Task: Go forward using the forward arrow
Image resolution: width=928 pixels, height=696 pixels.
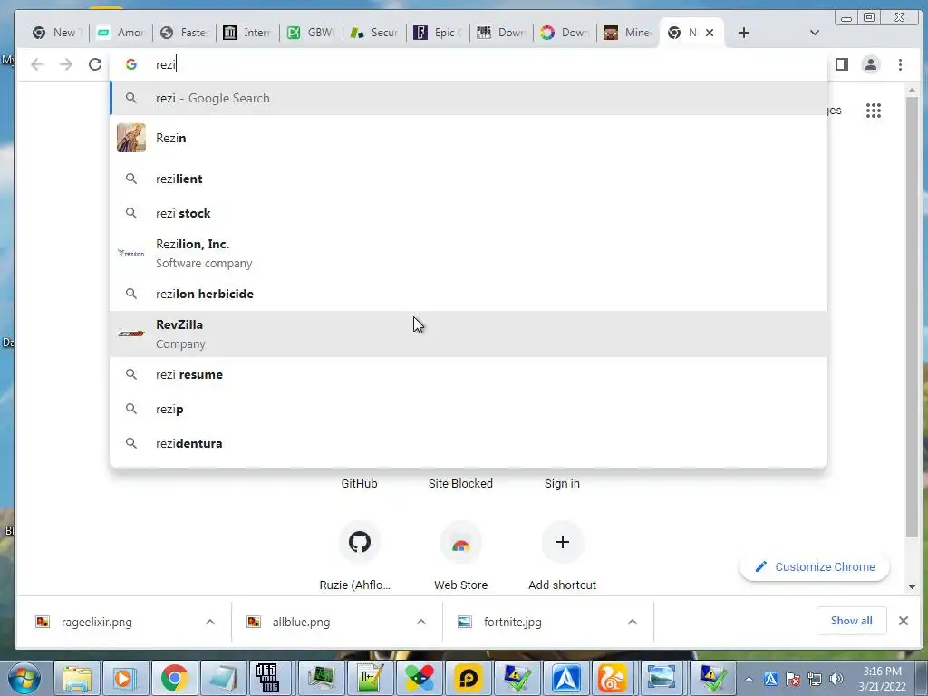Action: [65, 64]
